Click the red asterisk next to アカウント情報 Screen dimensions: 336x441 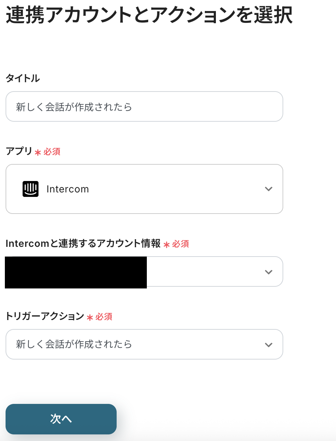tap(167, 245)
